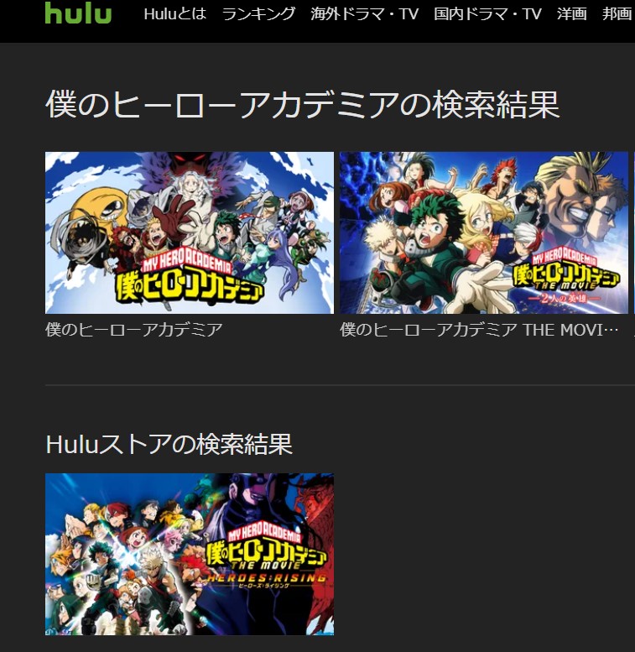Go to the ランキング page
Image resolution: width=635 pixels, height=652 pixels.
click(258, 14)
